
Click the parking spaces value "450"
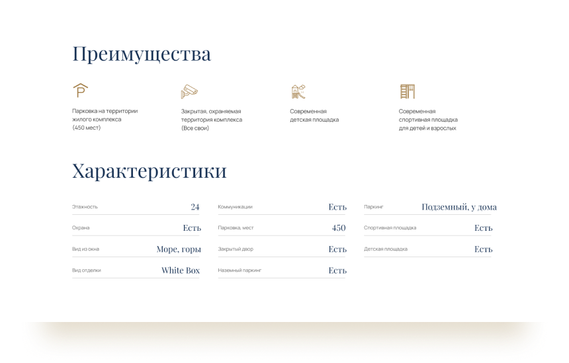[338, 228]
